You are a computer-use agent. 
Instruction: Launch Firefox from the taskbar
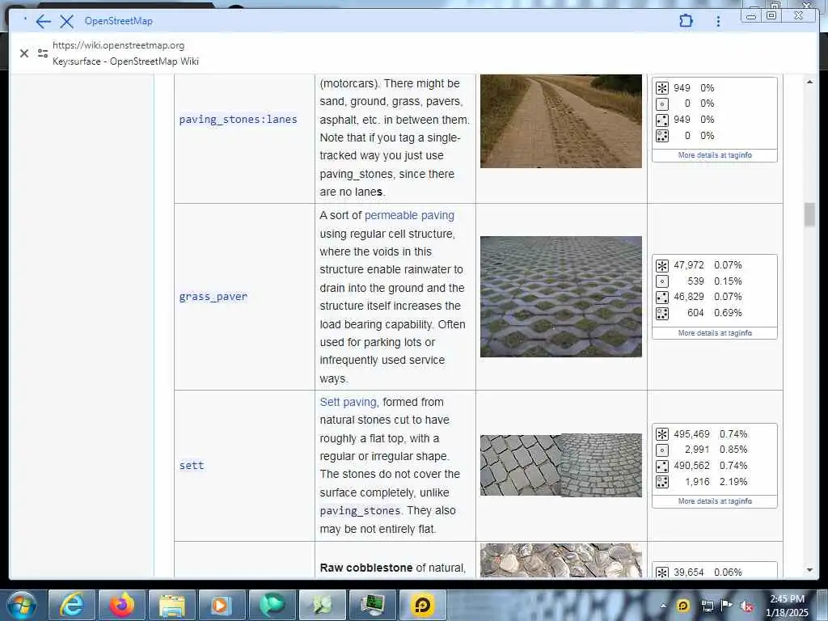coord(121,605)
